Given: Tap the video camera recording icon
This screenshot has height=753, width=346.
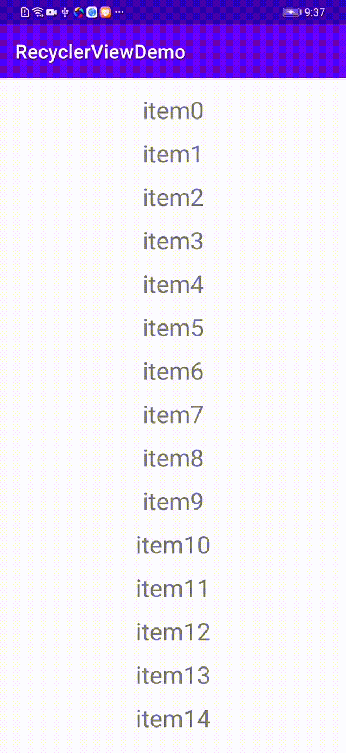Looking at the screenshot, I should pyautogui.click(x=52, y=12).
